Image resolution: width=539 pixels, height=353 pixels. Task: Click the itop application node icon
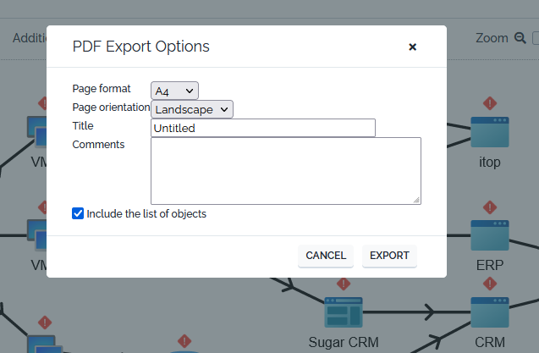point(490,133)
